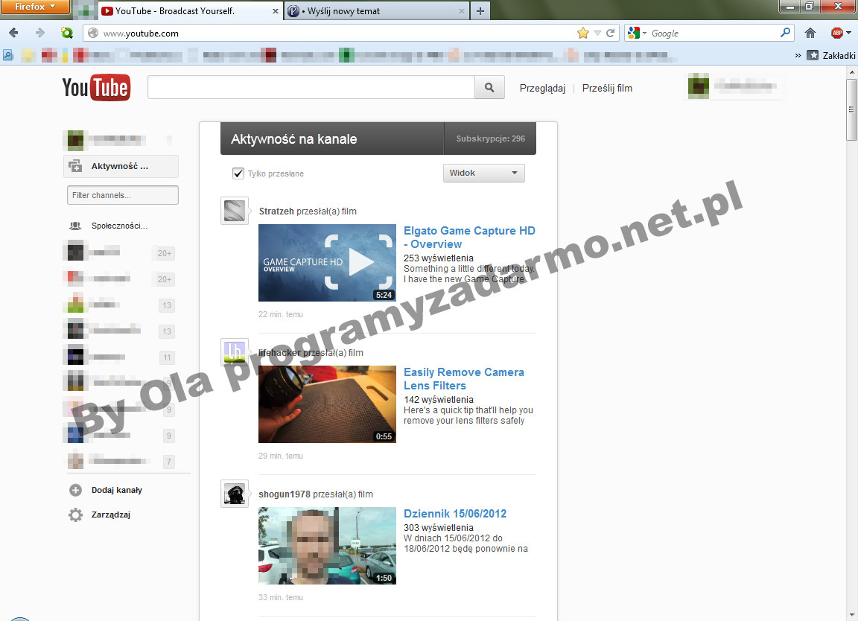Open the URL history dropdown arrow
The height and width of the screenshot is (621, 858).
(597, 33)
